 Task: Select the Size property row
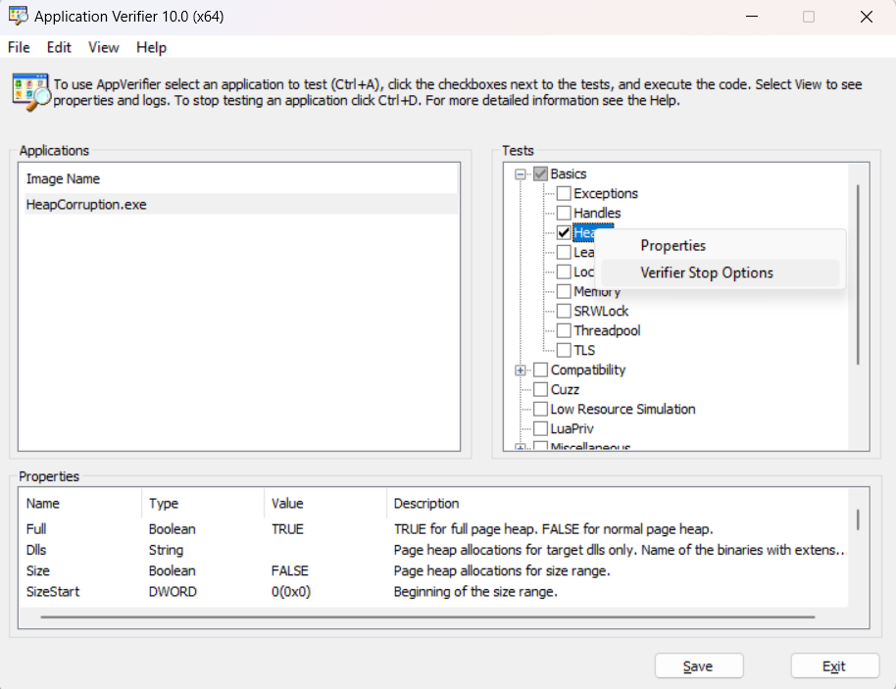(x=434, y=570)
